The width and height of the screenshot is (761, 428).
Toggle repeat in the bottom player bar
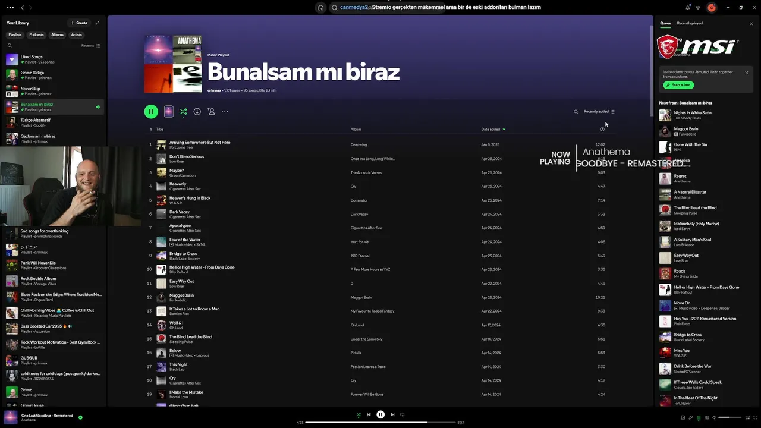click(402, 414)
